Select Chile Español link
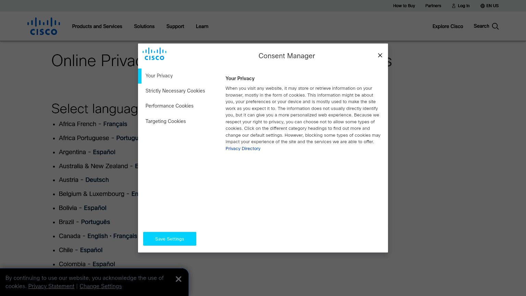 pyautogui.click(x=91, y=250)
